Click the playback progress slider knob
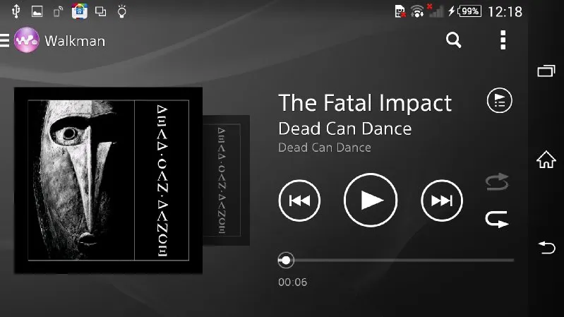 pos(286,260)
